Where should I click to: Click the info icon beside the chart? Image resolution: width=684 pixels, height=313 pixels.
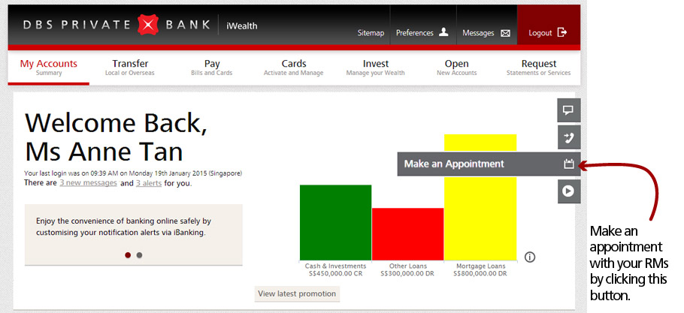pyautogui.click(x=530, y=257)
